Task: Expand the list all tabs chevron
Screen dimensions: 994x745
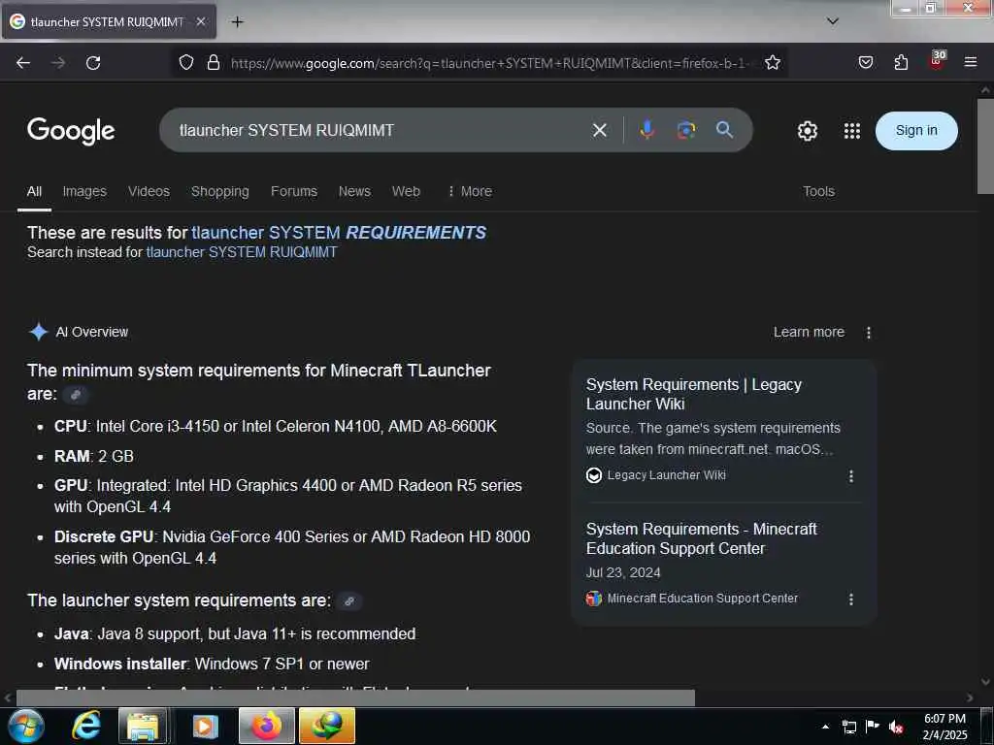Action: pyautogui.click(x=833, y=21)
